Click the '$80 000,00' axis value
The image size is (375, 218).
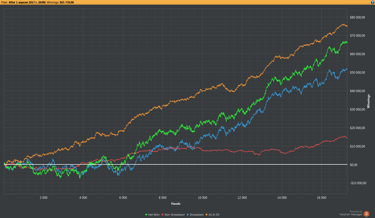(x=357, y=18)
